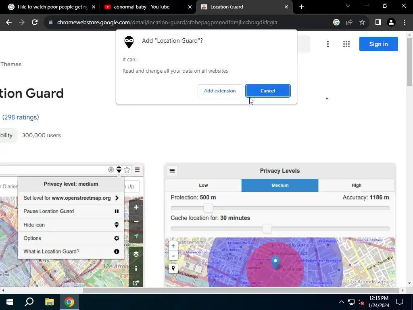The height and width of the screenshot is (310, 413).
Task: Close the 'I lile to watch poor people' tab
Action: 94,7
